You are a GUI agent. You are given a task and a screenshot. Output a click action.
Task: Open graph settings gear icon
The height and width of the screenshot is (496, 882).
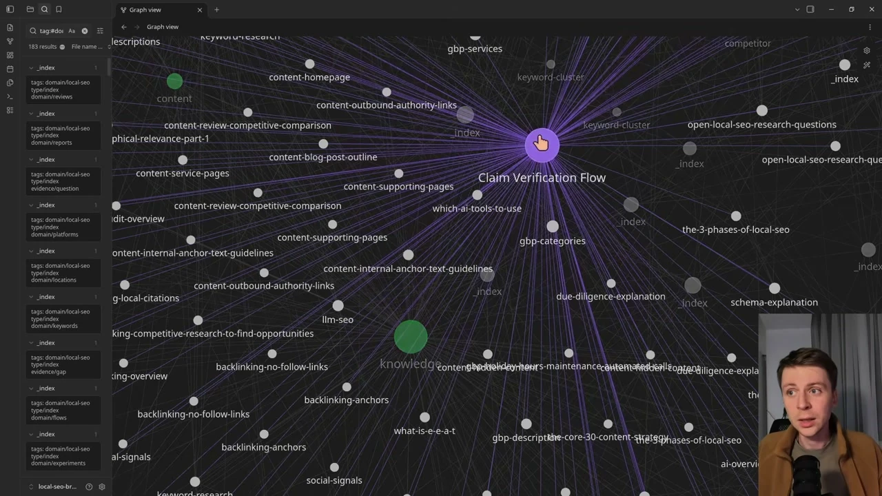click(x=867, y=50)
